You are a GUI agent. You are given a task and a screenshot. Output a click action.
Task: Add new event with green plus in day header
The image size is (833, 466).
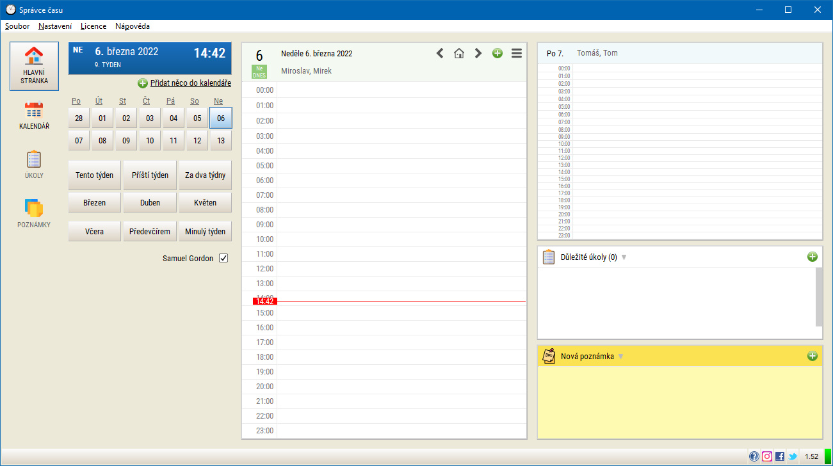click(x=497, y=53)
